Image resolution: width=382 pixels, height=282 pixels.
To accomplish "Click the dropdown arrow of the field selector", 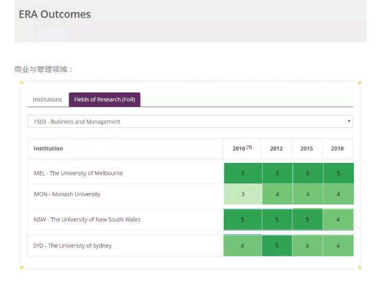I will point(349,121).
